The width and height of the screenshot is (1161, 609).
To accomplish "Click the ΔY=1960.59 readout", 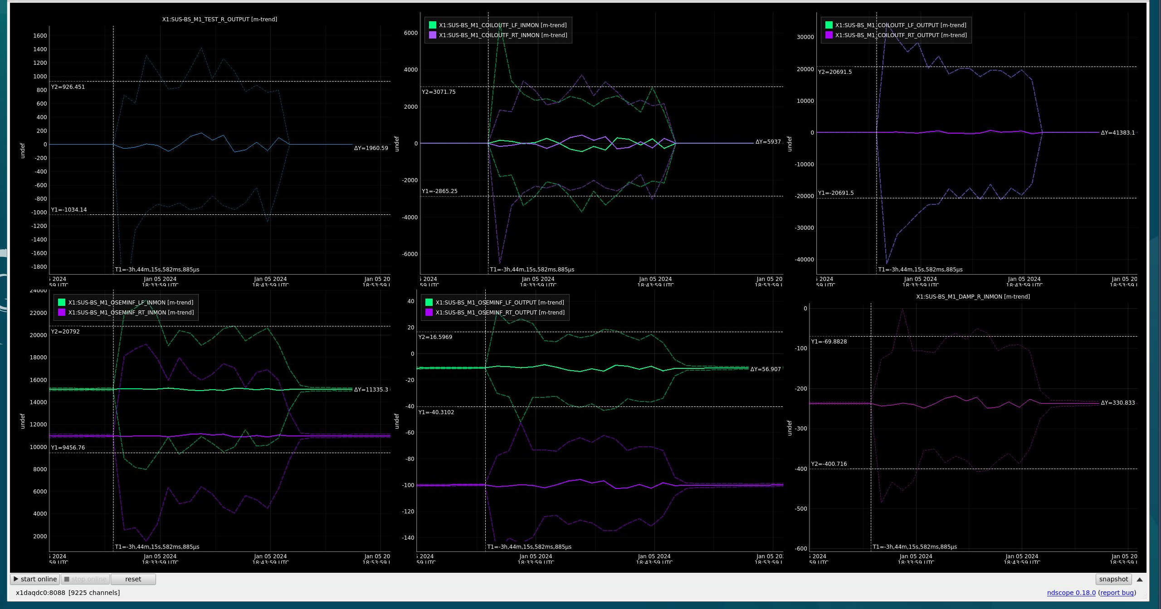I will (371, 148).
